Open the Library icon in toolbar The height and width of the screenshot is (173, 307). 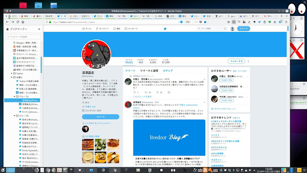(x=229, y=22)
